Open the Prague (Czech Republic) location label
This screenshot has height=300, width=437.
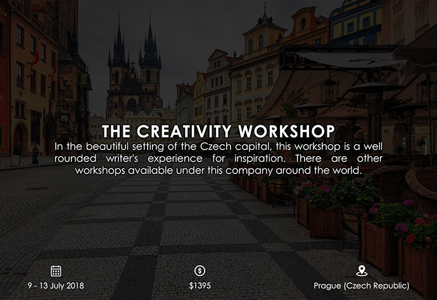coord(362,285)
